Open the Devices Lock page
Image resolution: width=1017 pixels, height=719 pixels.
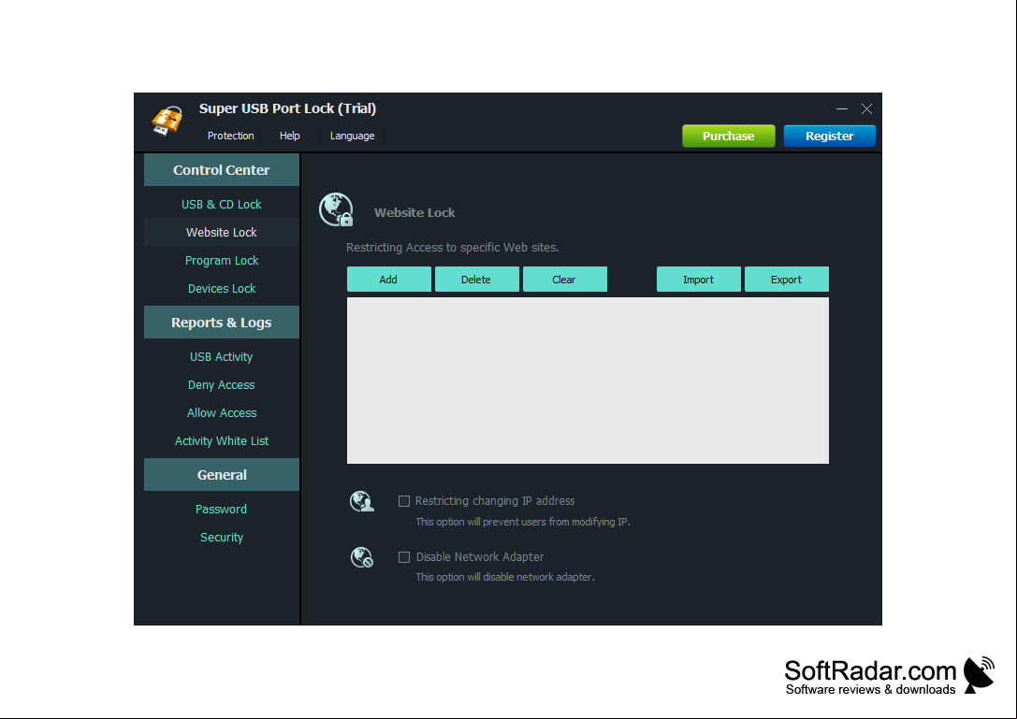(x=221, y=289)
